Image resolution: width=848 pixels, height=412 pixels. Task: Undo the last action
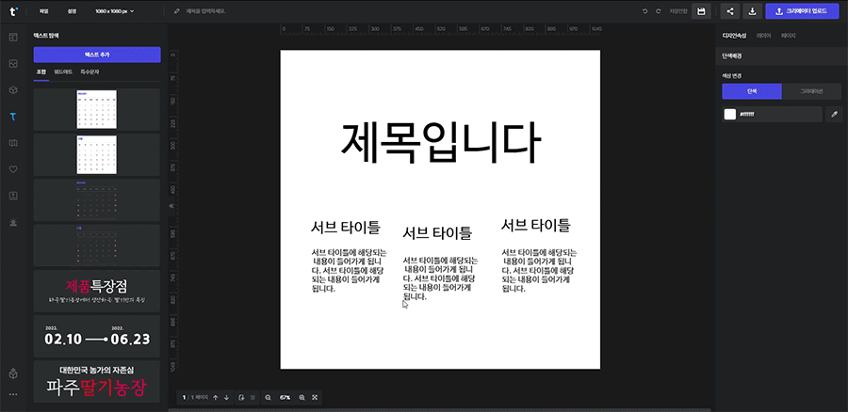coord(645,11)
